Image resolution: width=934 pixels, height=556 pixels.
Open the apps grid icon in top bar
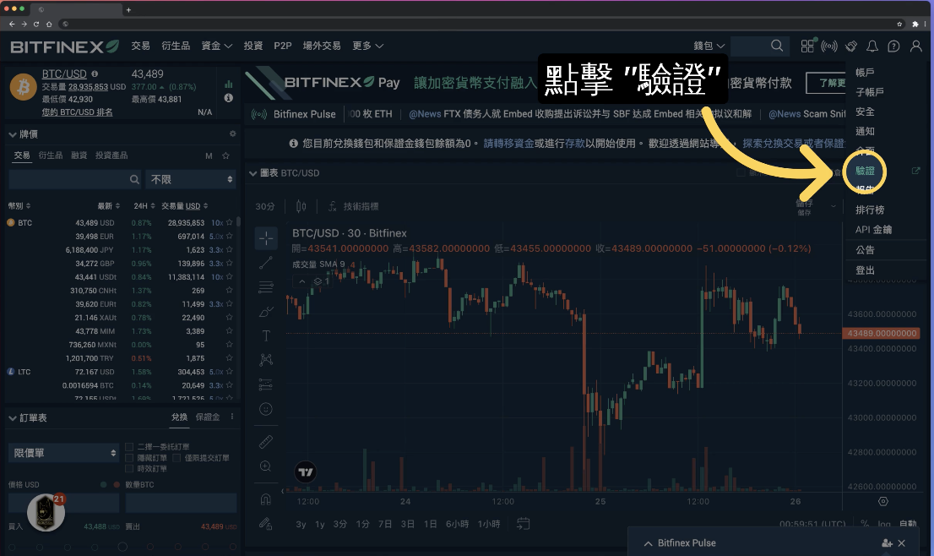pyautogui.click(x=807, y=46)
